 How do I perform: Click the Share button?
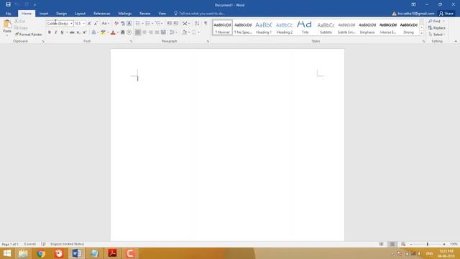tap(446, 14)
